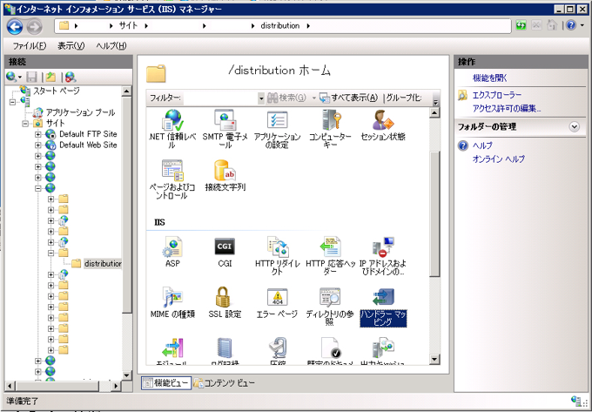Click the サイト breadcrumb in address bar
The width and height of the screenshot is (592, 412).
click(128, 25)
